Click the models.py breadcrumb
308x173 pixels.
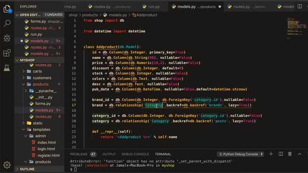[117, 15]
